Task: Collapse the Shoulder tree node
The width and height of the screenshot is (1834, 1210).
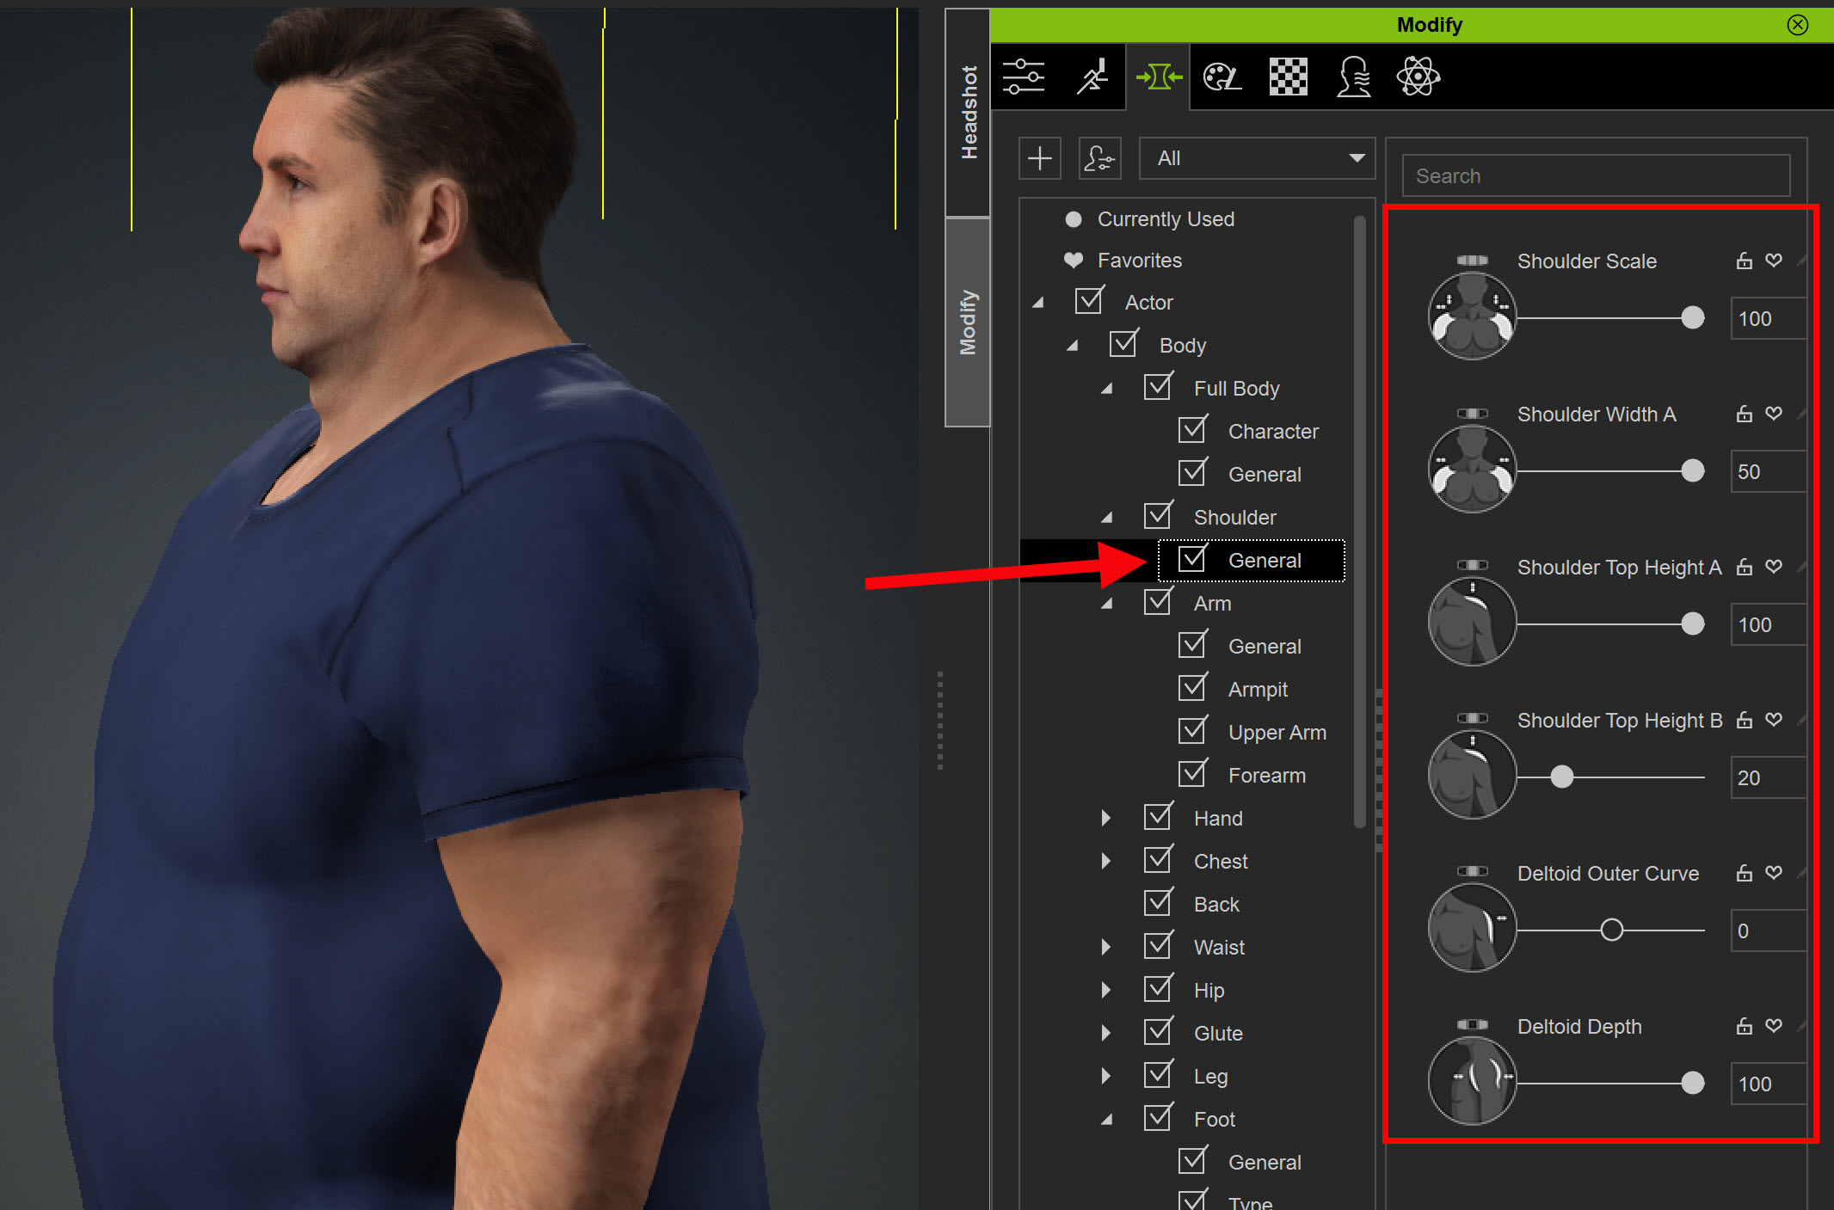Action: tap(1106, 518)
